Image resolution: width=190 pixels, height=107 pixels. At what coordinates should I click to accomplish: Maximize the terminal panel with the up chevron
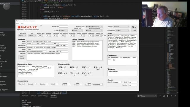(172, 96)
